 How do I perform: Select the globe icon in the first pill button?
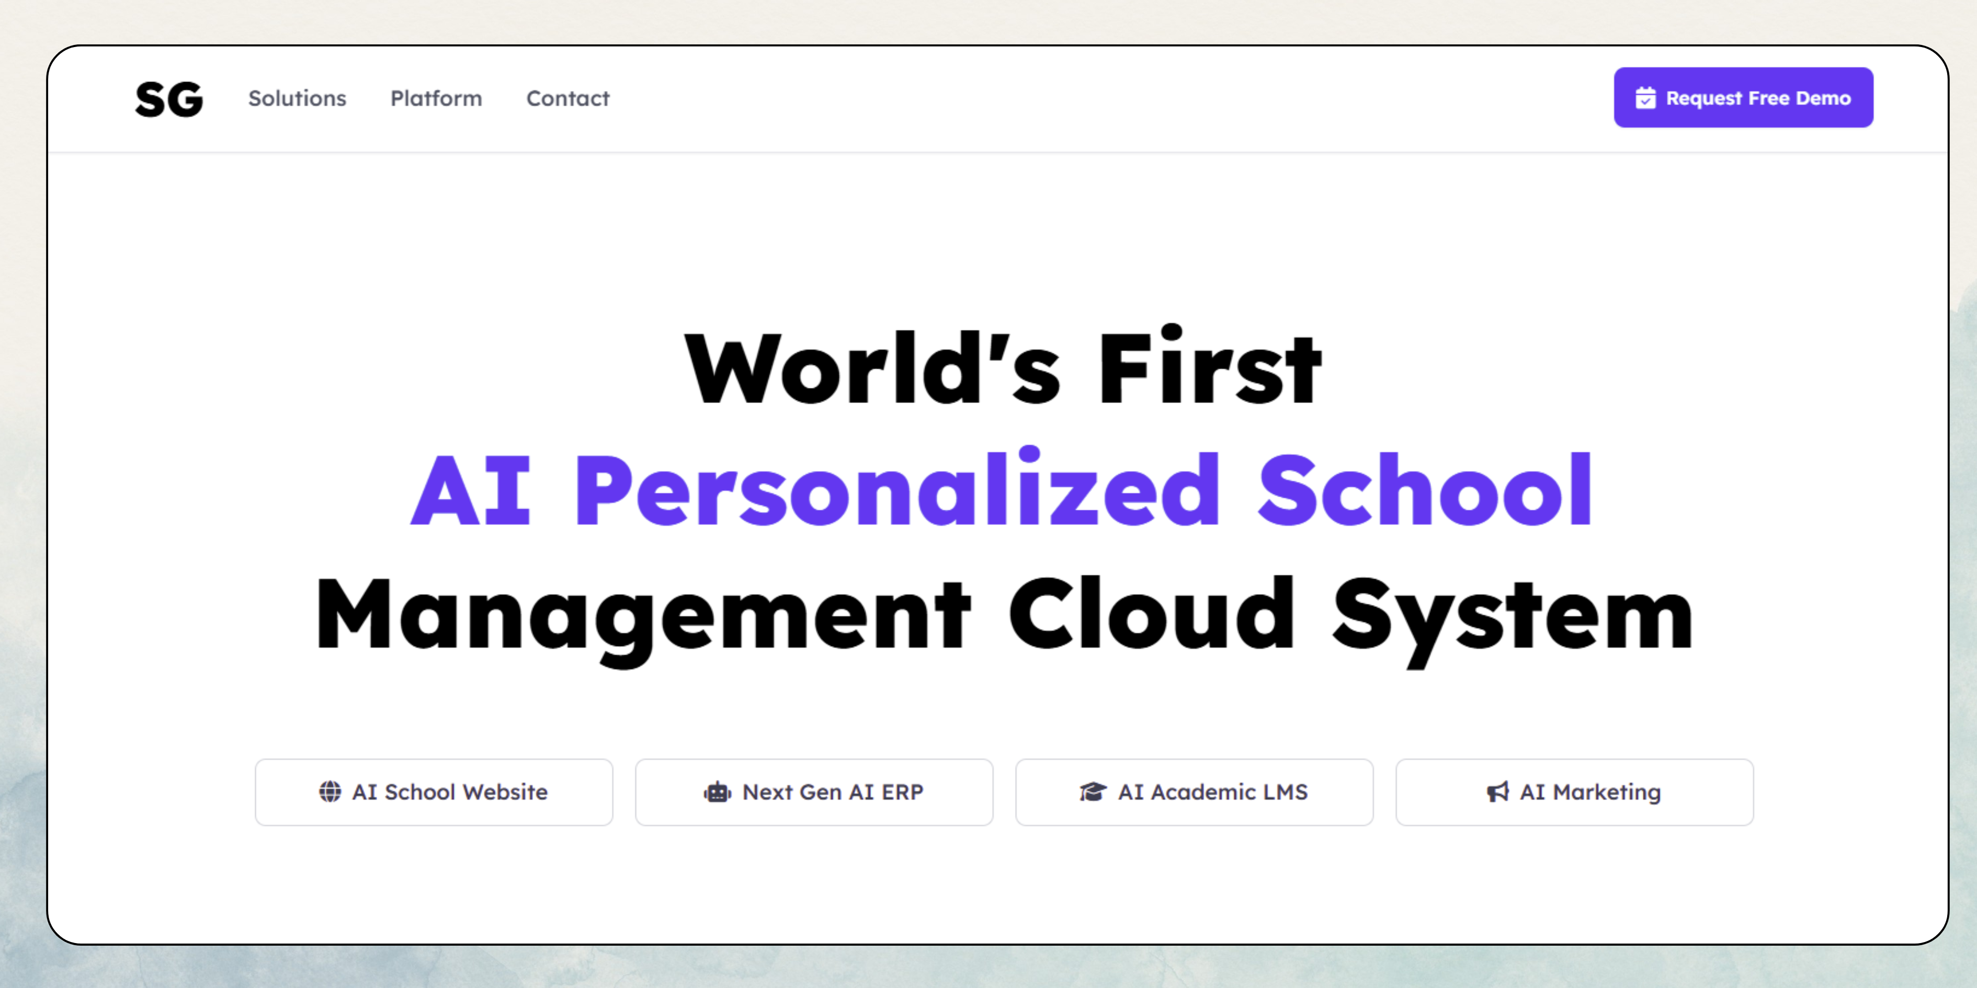(x=332, y=791)
